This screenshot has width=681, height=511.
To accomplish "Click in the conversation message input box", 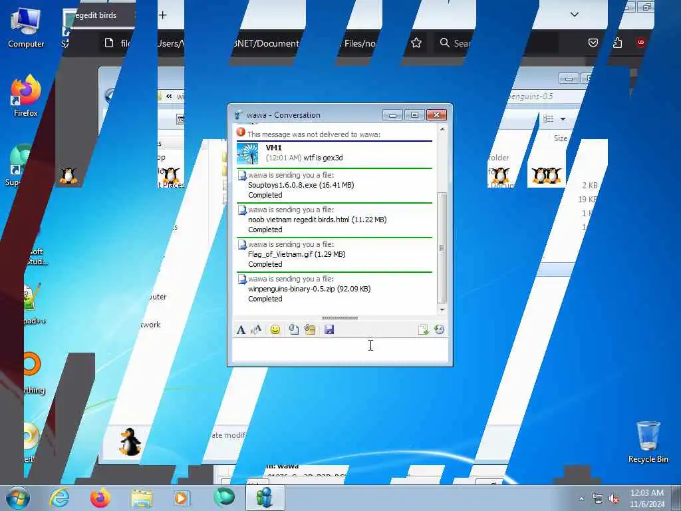I will tap(340, 350).
